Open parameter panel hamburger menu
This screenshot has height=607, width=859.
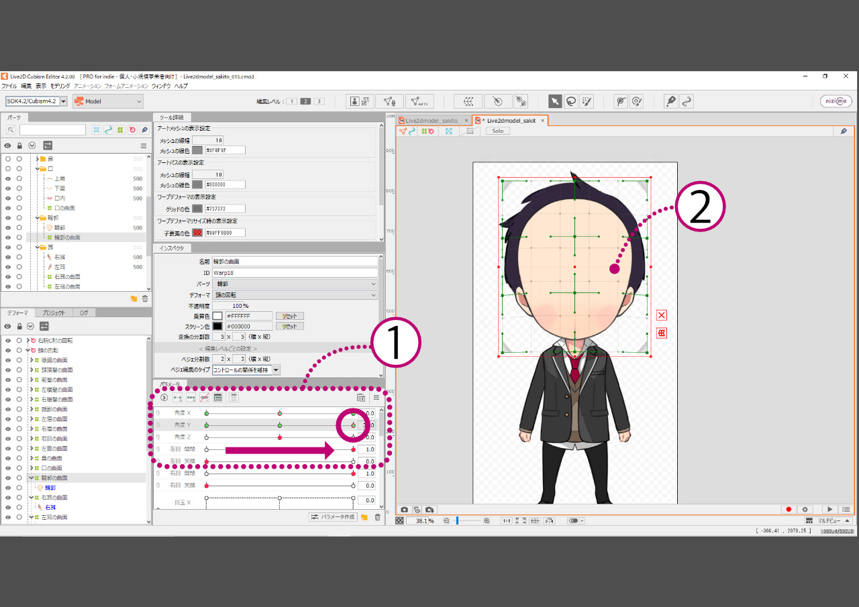coord(376,397)
